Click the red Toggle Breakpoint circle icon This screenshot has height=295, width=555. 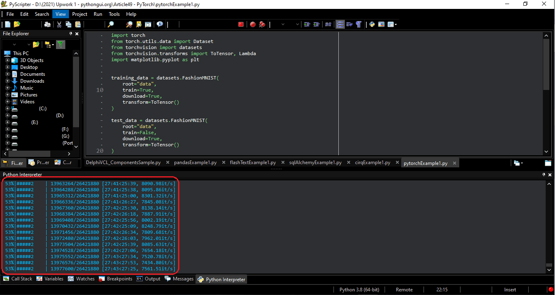[x=253, y=24]
